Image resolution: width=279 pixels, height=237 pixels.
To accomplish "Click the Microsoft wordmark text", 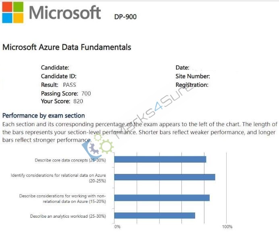I will 65,12.
